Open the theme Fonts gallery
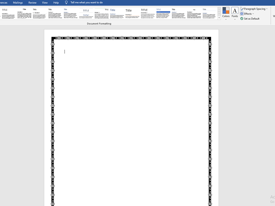275x206 pixels. click(235, 13)
